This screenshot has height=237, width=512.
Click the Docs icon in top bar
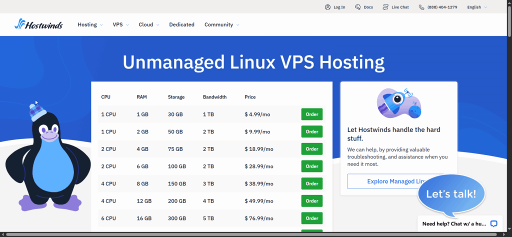pyautogui.click(x=358, y=7)
